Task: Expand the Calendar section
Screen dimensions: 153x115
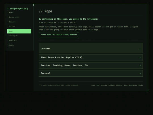Action: click(91, 48)
